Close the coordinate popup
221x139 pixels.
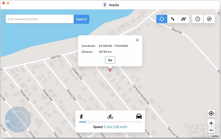137,40
